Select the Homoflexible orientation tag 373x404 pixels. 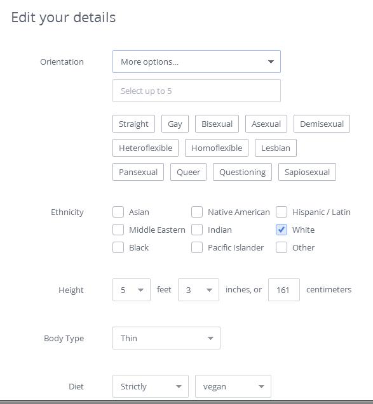[x=217, y=148]
